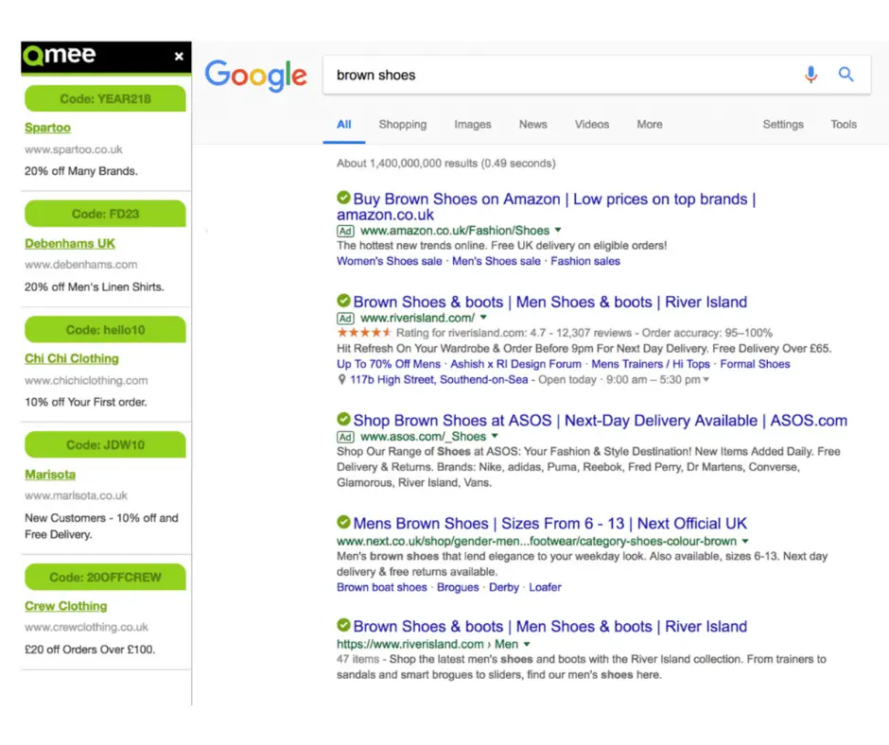Viewport: 889px width, 745px height.
Task: Click the microphone voice search icon
Action: 811,75
